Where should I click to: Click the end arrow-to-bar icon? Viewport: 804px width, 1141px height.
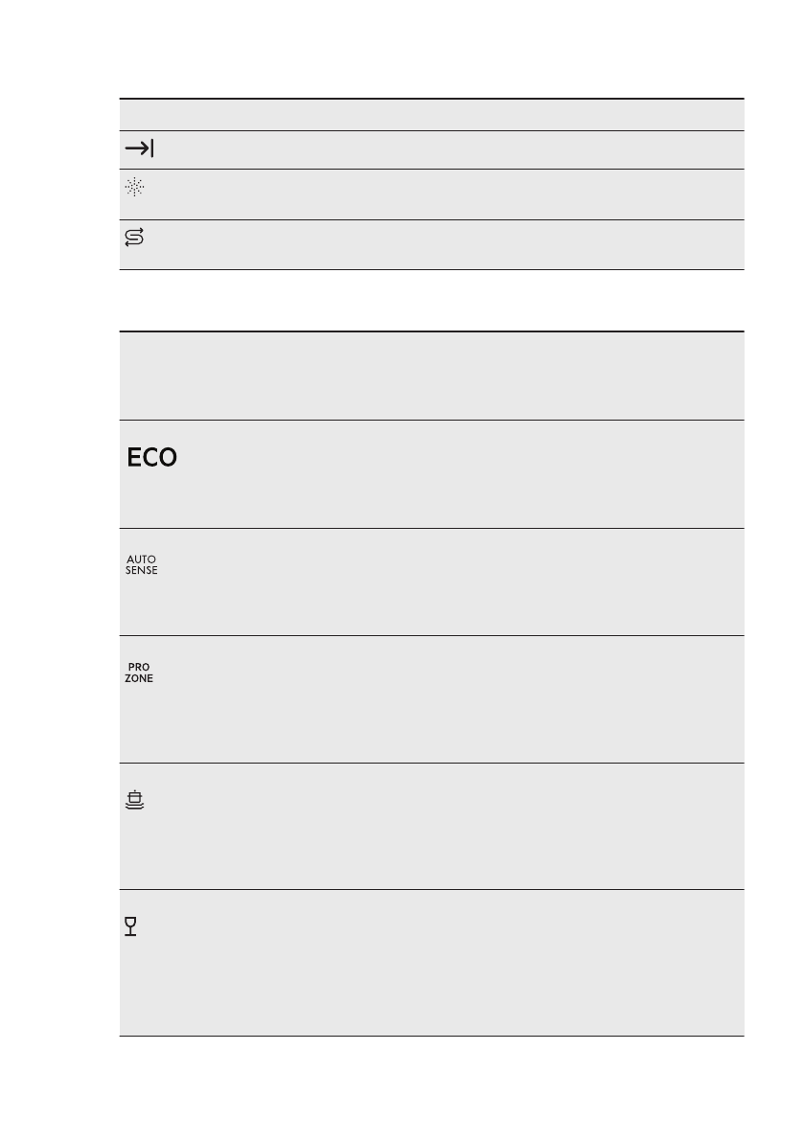139,149
